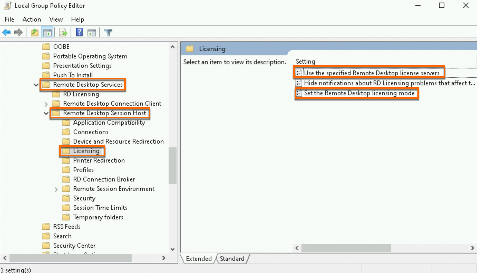Click tree pane scroll down arrow
This screenshot has width=477, height=273.
click(x=173, y=249)
